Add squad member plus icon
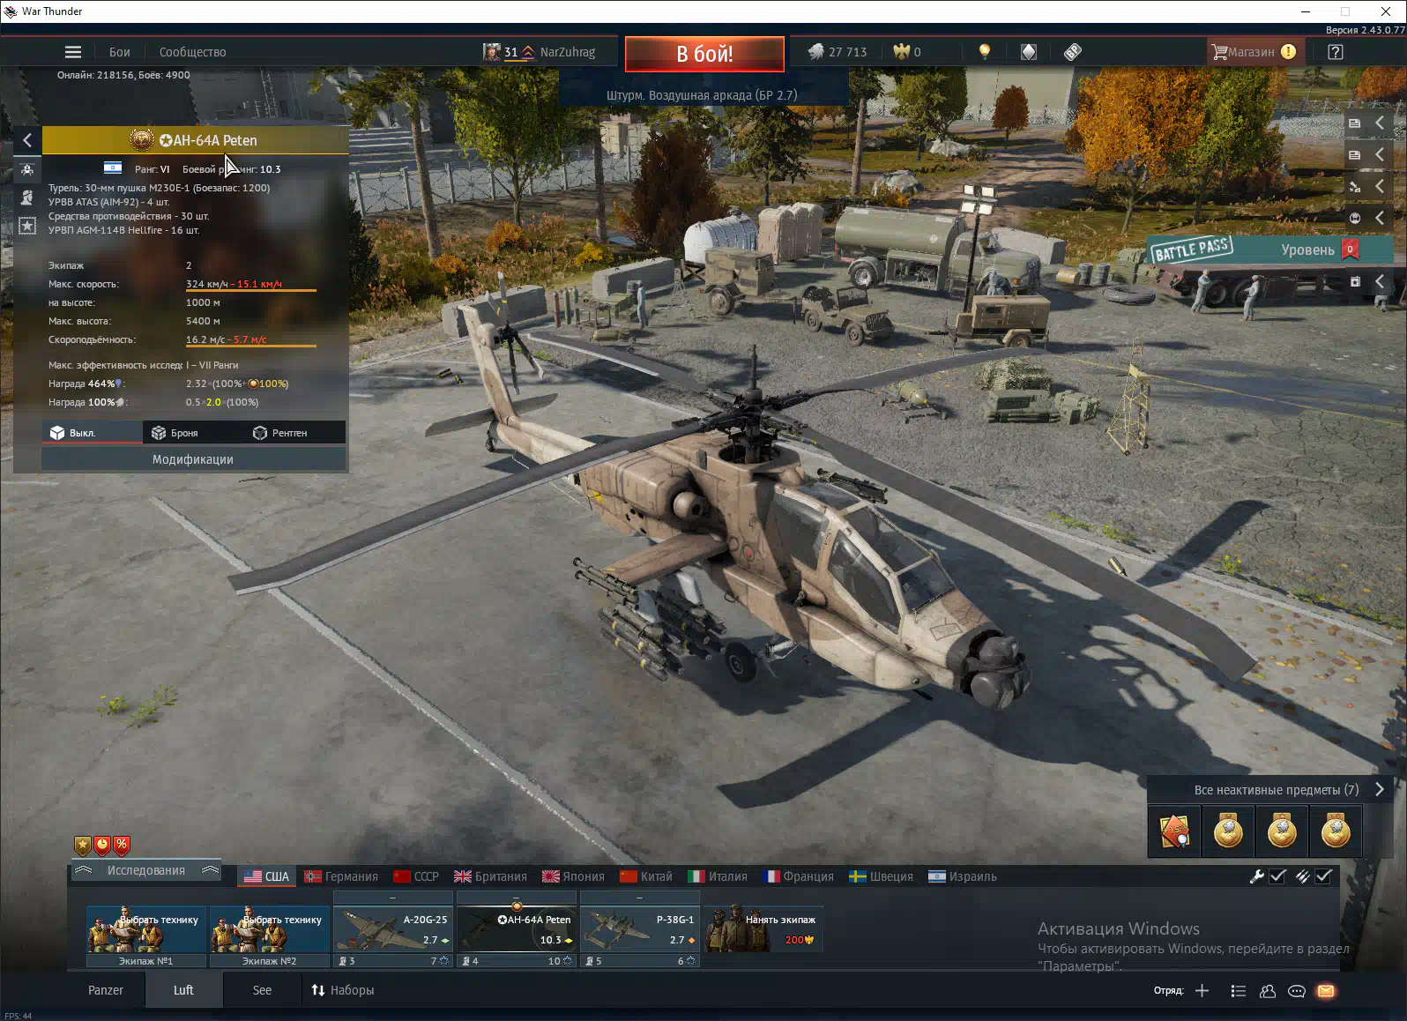 [x=1202, y=991]
